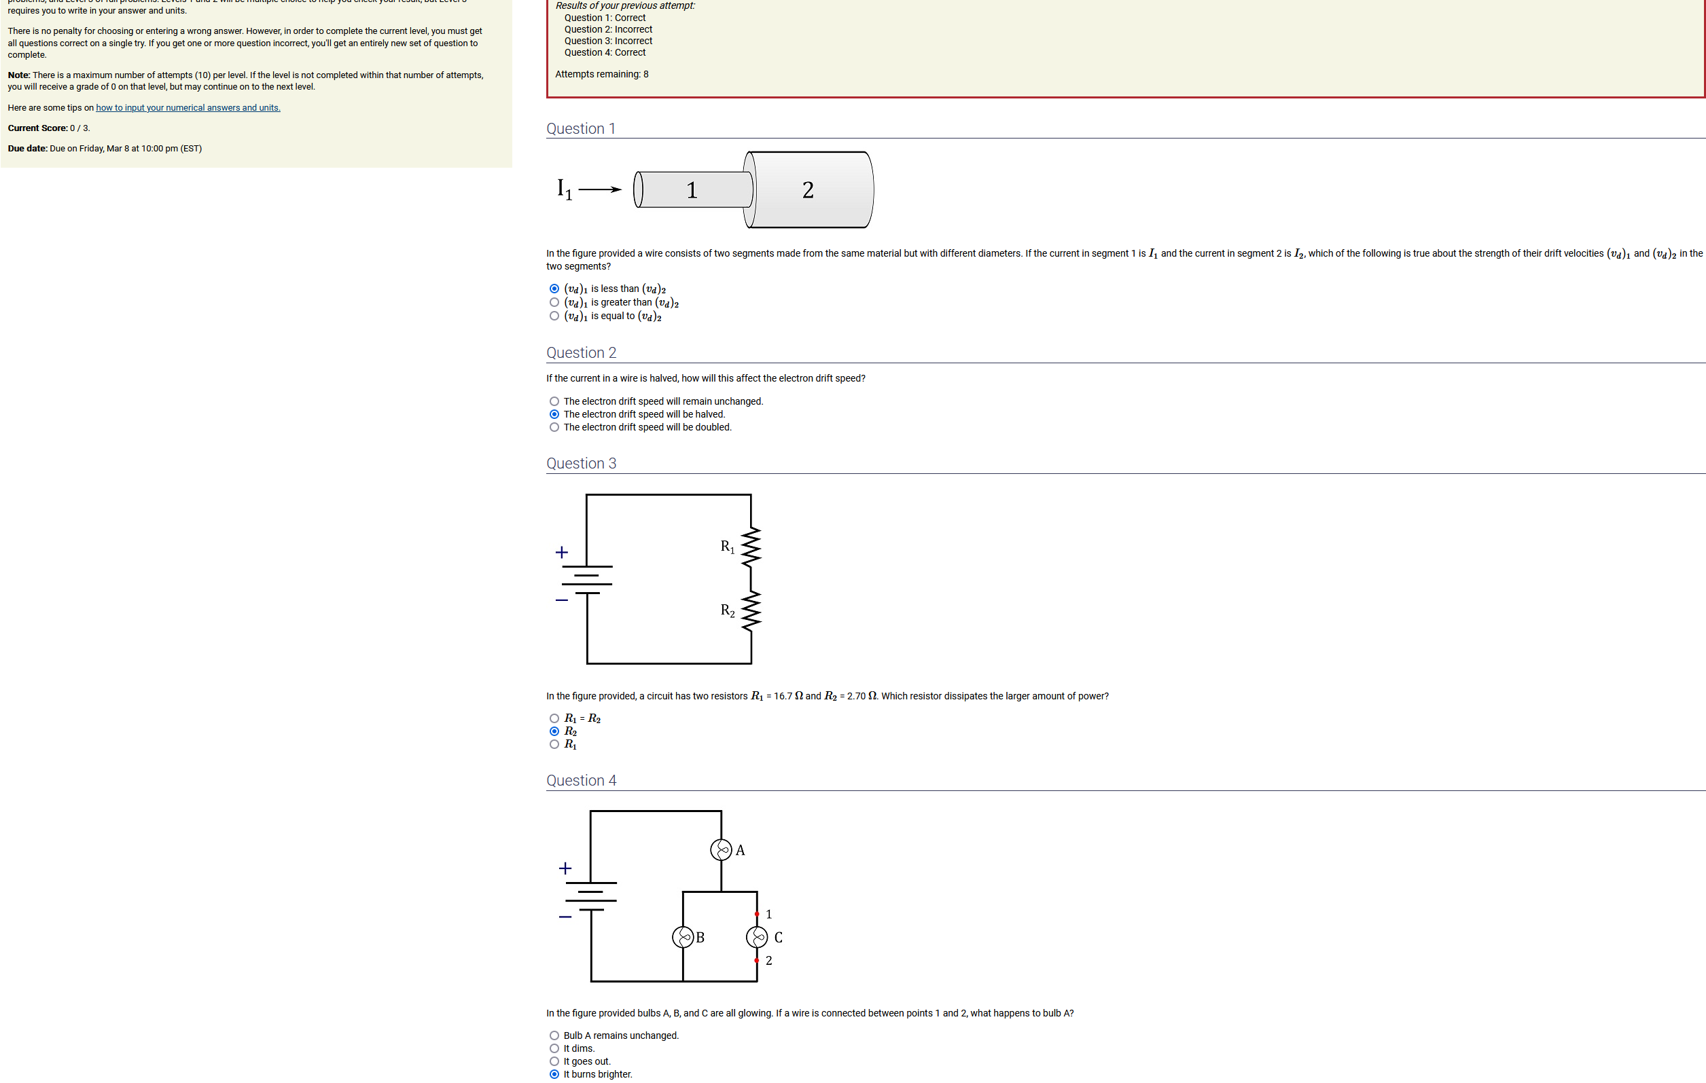Click bulb C symbol in circuit diagram

point(757,937)
